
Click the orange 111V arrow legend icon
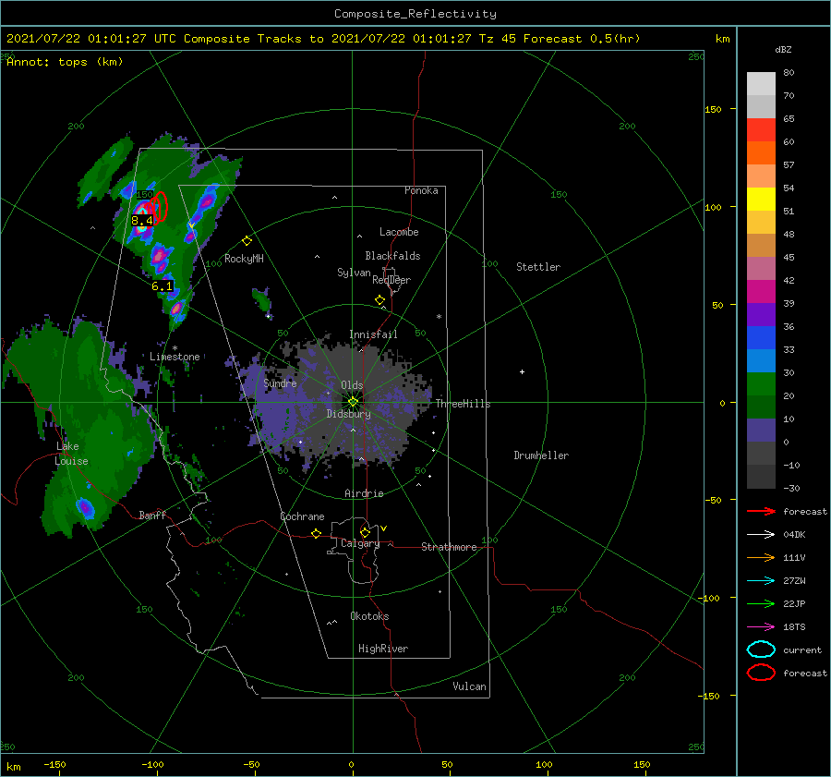[761, 557]
